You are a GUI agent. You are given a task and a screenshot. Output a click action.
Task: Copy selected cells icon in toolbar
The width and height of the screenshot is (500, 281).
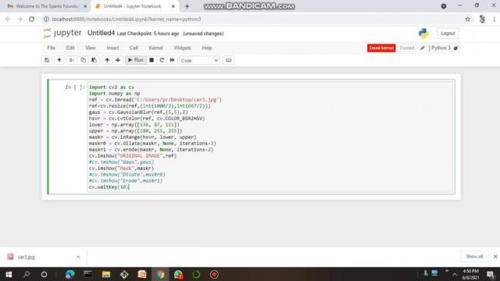point(83,60)
